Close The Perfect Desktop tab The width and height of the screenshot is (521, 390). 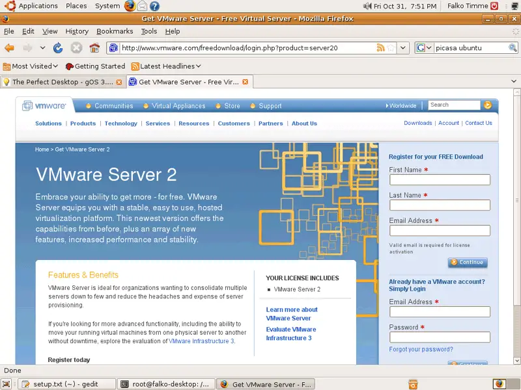tap(119, 82)
